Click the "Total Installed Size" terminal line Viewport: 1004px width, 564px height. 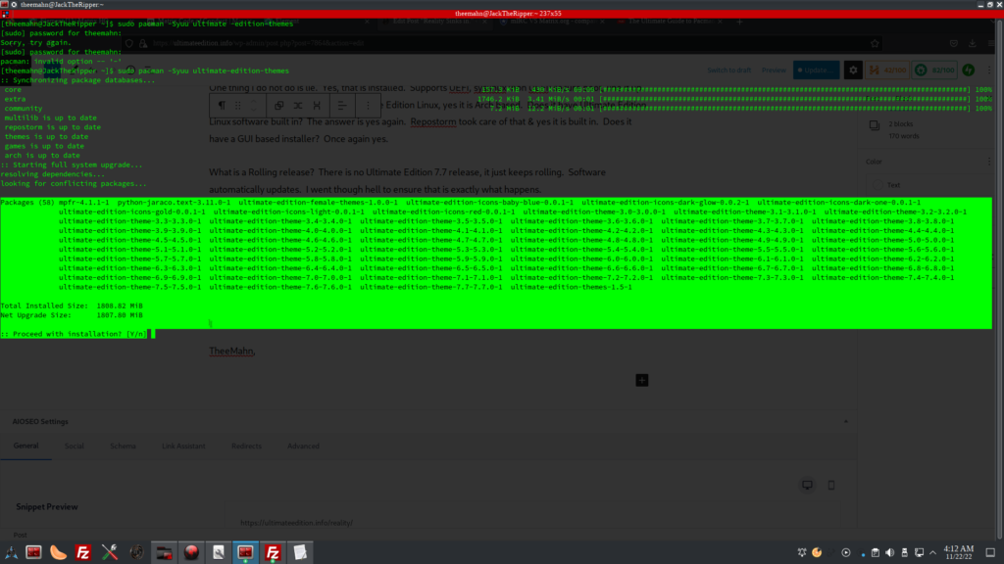click(x=72, y=305)
